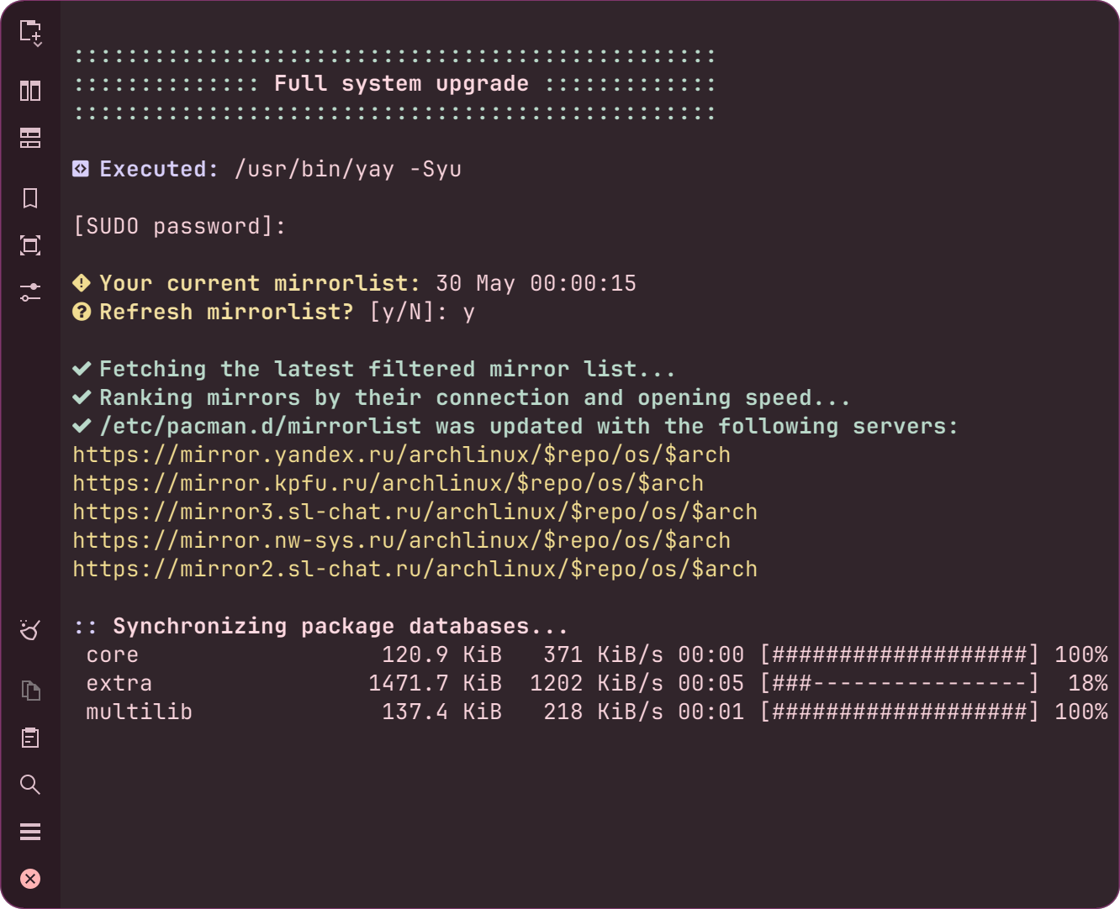This screenshot has height=909, width=1120.
Task: Click the /usr/bin/yay -Syu command text
Action: [348, 169]
